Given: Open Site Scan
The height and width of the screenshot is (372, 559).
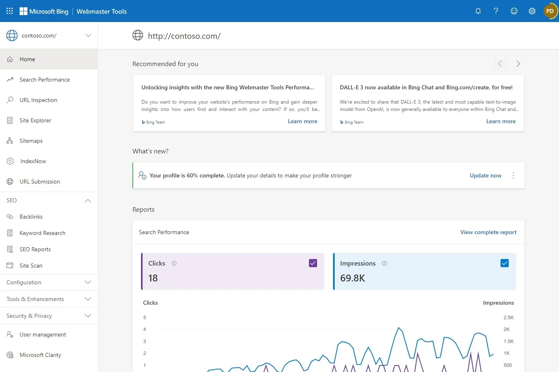Looking at the screenshot, I should pyautogui.click(x=49, y=266).
